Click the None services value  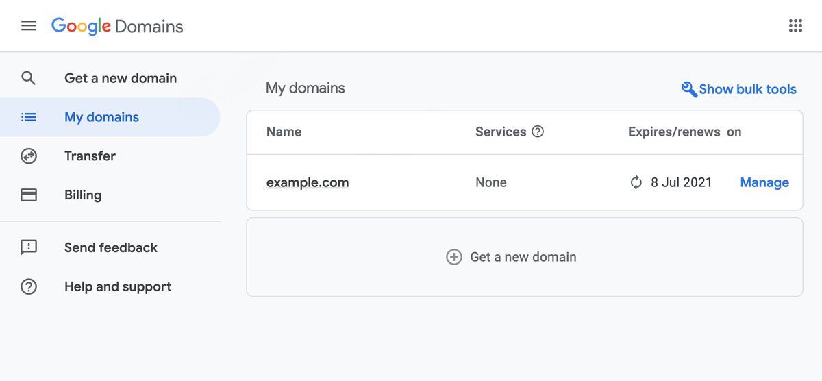pos(491,182)
